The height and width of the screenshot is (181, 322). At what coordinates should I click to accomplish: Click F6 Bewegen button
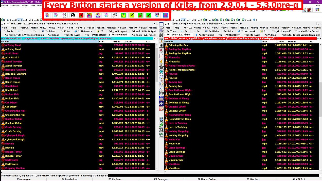pos(161,179)
